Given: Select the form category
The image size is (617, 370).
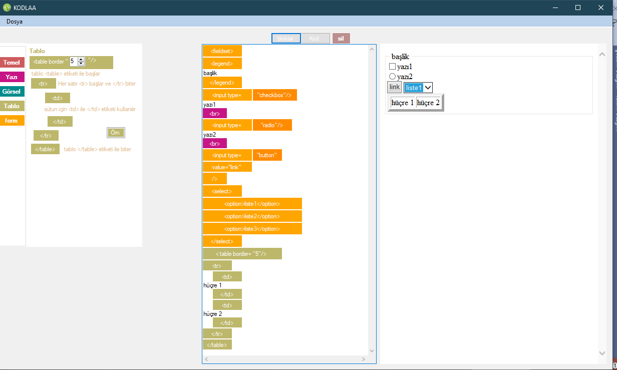Looking at the screenshot, I should (x=12, y=121).
